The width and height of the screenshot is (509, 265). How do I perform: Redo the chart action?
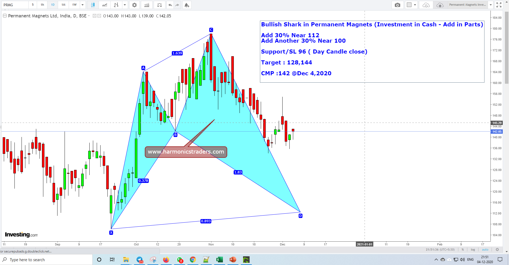click(x=177, y=5)
